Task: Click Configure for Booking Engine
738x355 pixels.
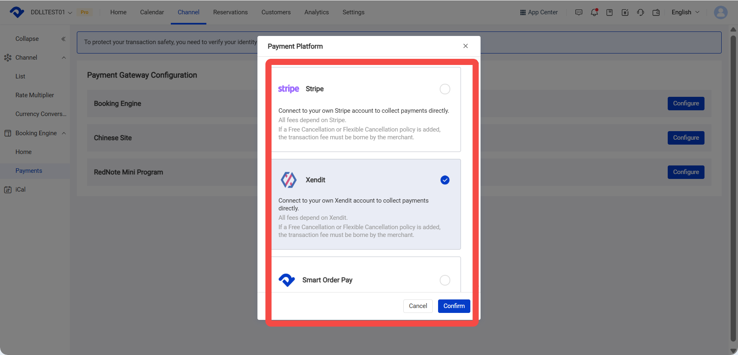Action: (686, 103)
